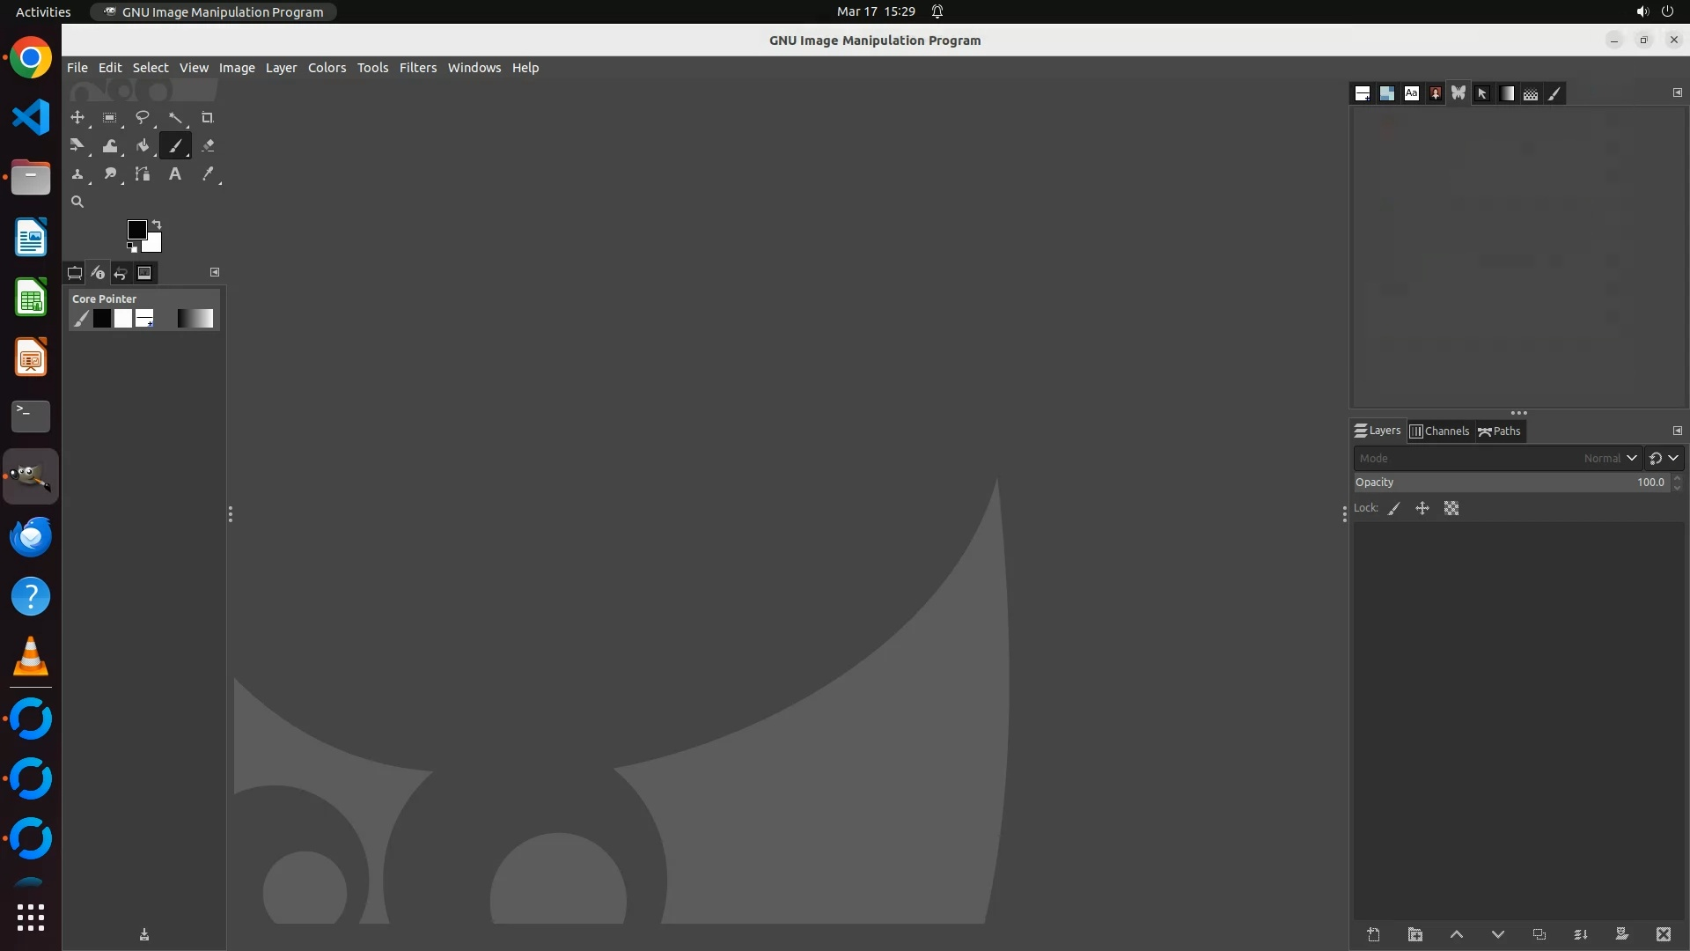Toggle lock position and size icon
Image resolution: width=1690 pixels, height=951 pixels.
(x=1422, y=508)
